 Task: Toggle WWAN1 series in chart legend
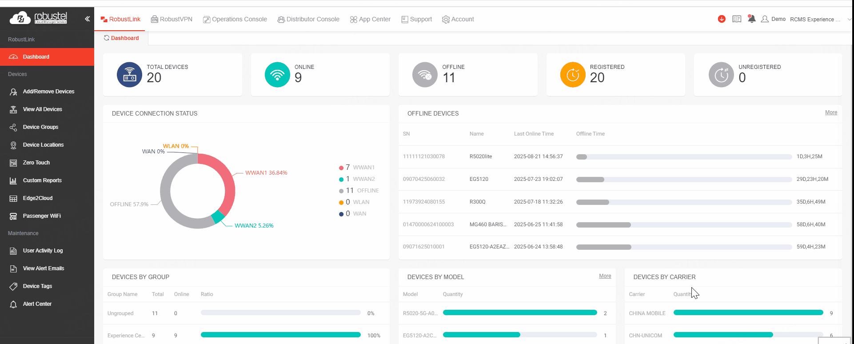point(358,168)
